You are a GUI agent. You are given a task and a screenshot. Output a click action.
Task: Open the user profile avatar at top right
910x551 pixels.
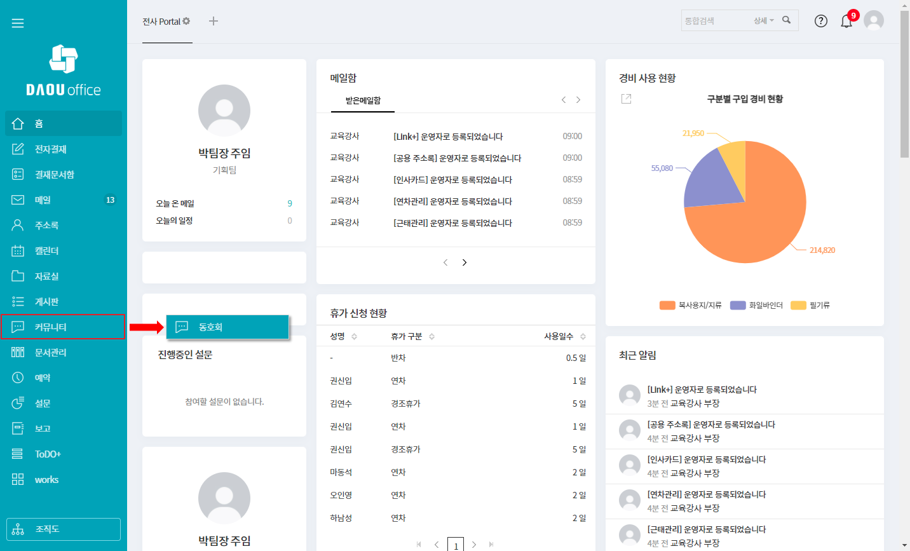pos(874,21)
